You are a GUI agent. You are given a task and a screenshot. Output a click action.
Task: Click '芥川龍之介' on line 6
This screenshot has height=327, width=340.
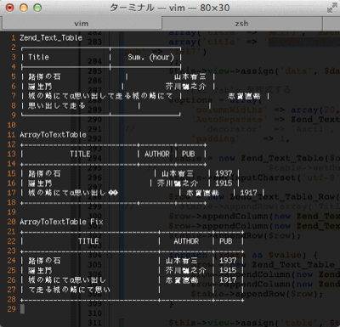coord(185,87)
